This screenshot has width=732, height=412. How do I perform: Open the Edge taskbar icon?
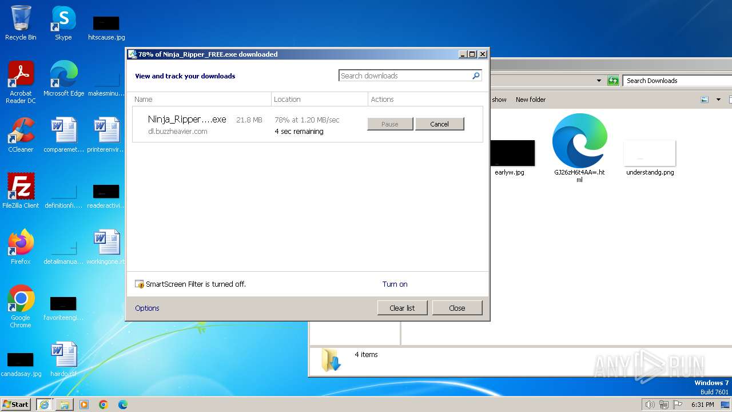pyautogui.click(x=123, y=405)
